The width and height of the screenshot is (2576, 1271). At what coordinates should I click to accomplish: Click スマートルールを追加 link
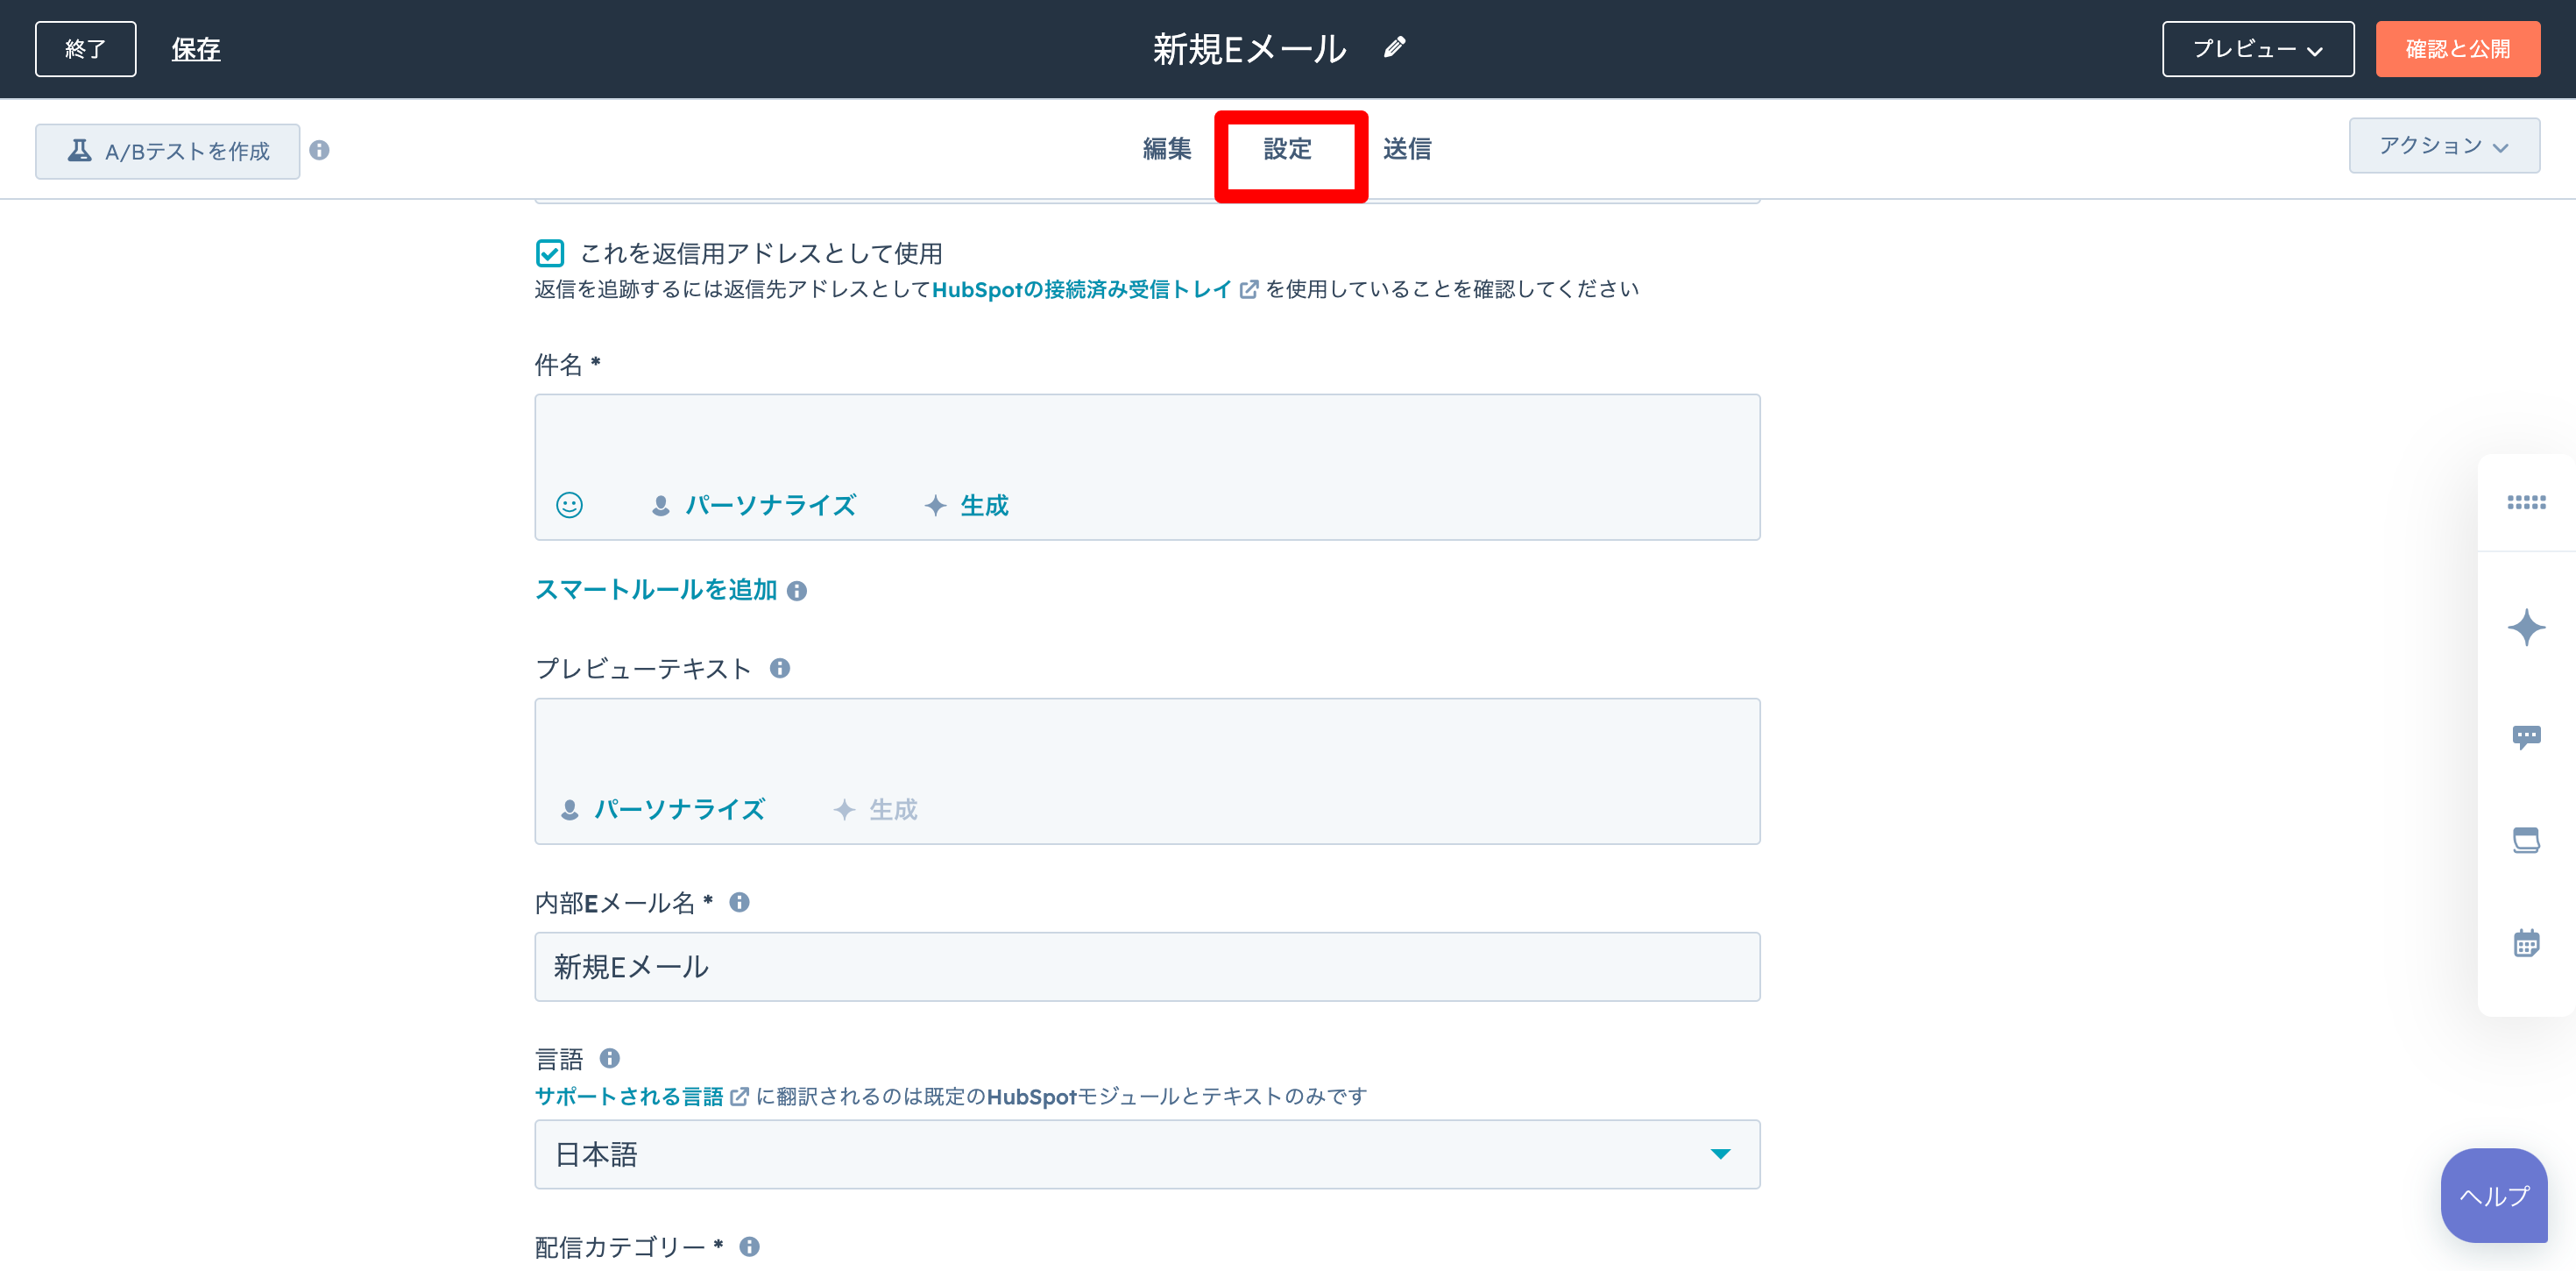click(x=656, y=589)
